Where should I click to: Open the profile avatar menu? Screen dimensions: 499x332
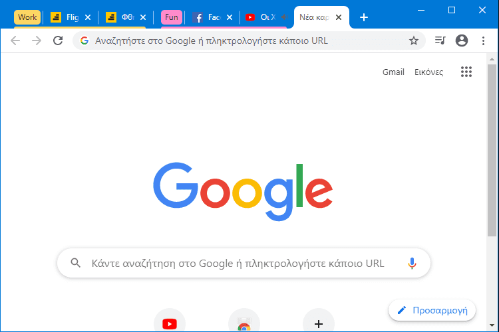click(462, 41)
